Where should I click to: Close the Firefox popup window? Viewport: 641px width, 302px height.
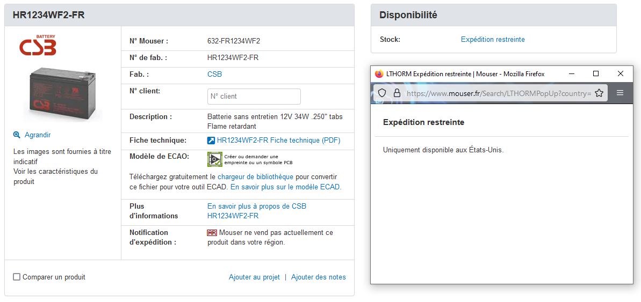620,73
